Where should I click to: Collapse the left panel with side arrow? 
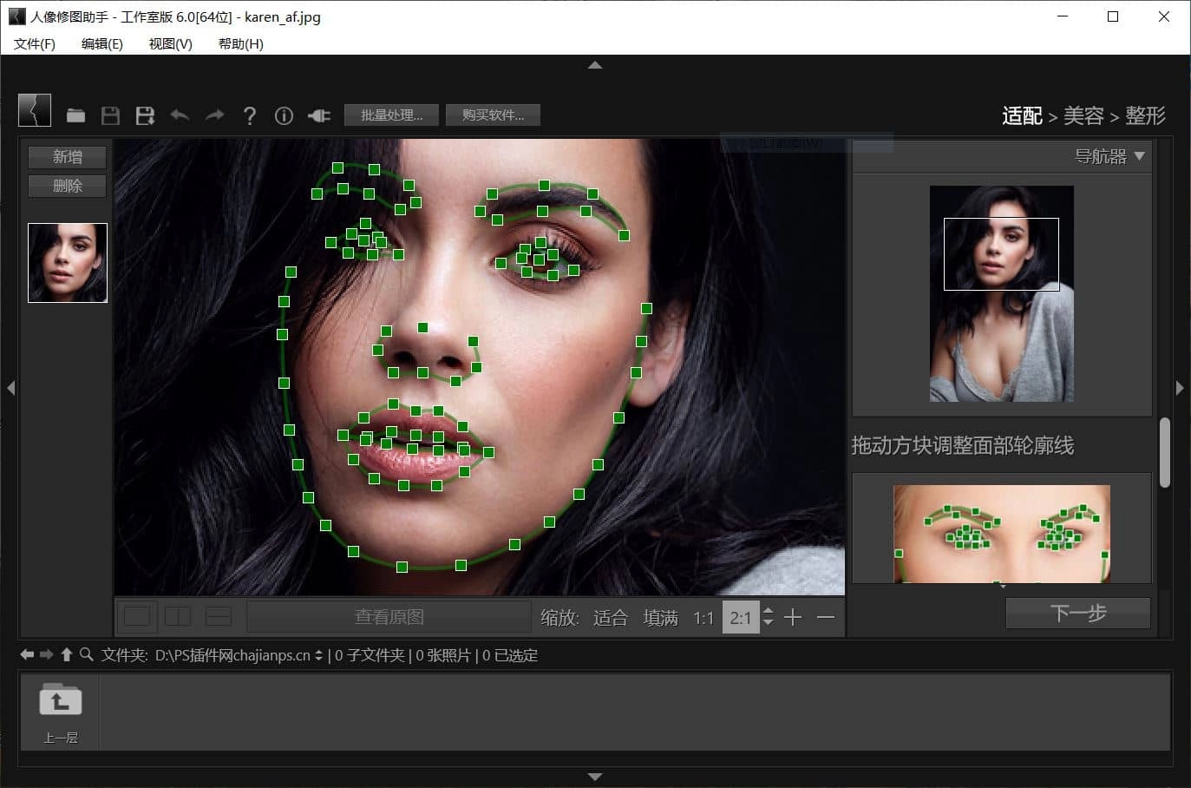(10, 388)
